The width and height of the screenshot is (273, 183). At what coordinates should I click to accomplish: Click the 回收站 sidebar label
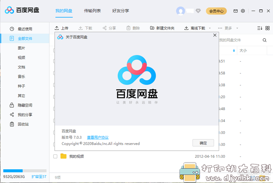[23, 124]
